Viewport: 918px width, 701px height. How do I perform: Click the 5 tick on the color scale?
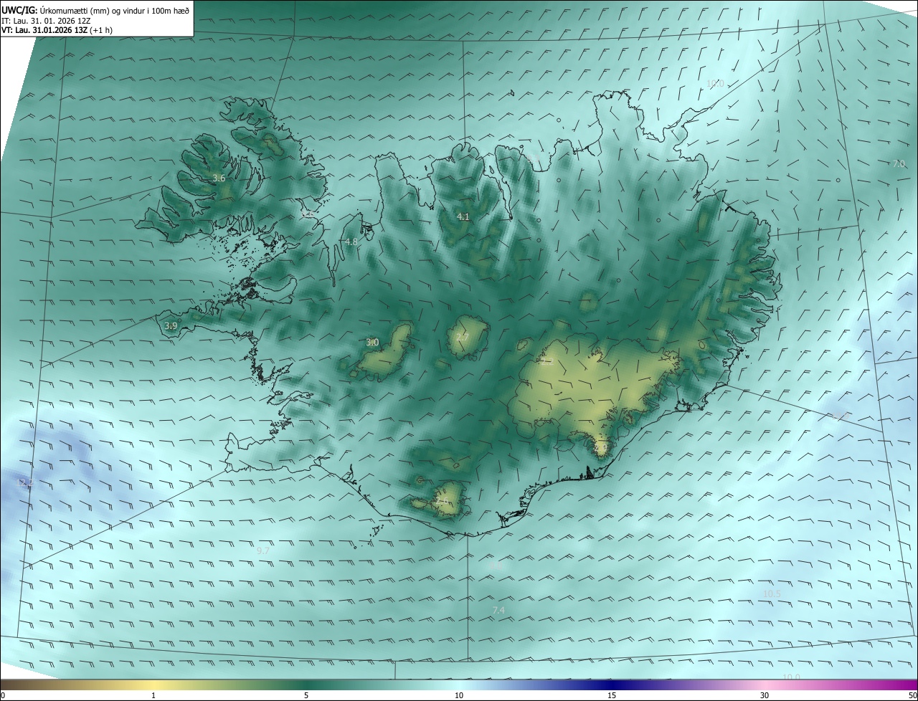306,695
